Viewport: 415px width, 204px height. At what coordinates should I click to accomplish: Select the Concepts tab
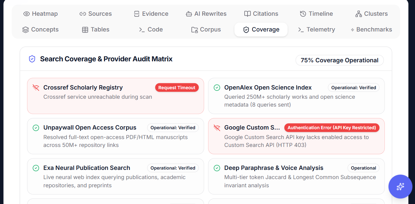tap(40, 30)
